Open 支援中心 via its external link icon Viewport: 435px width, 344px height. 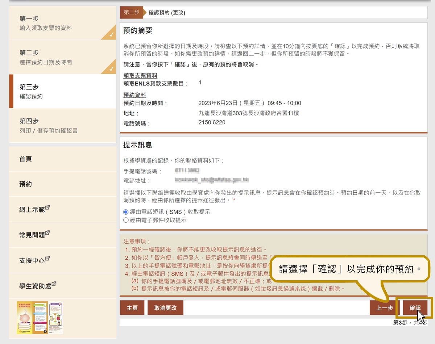pos(47,258)
